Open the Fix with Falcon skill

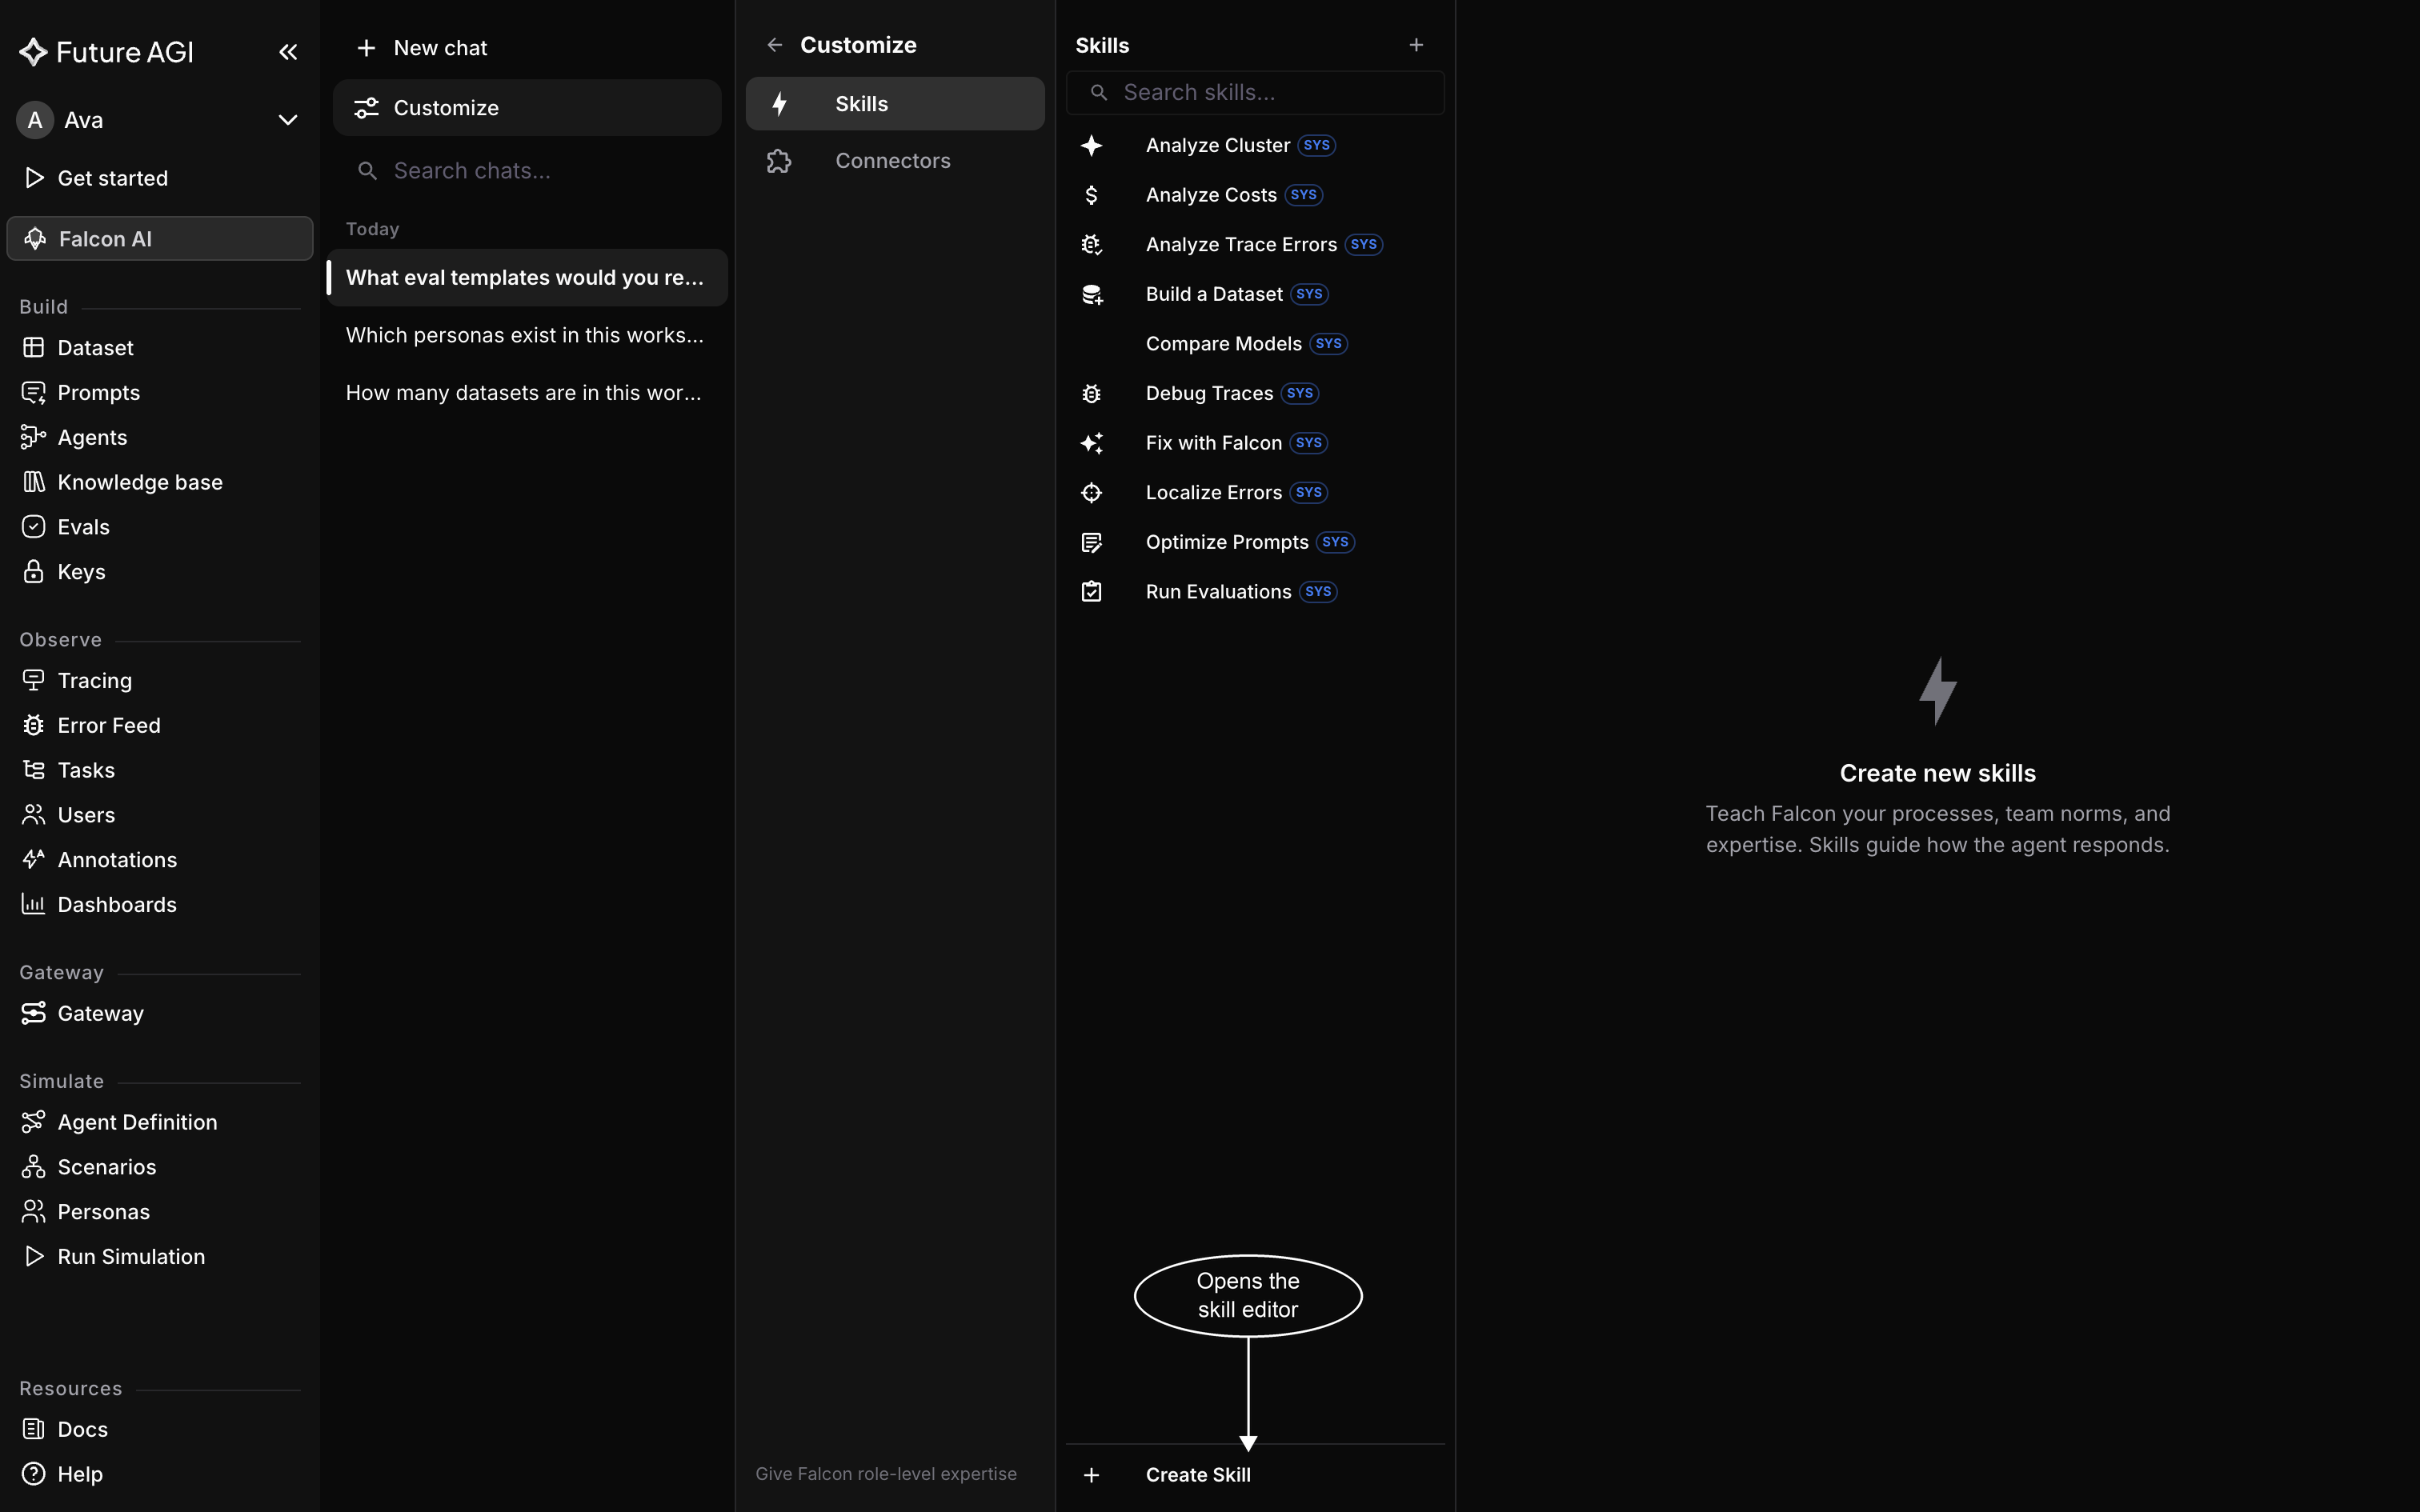click(1255, 443)
